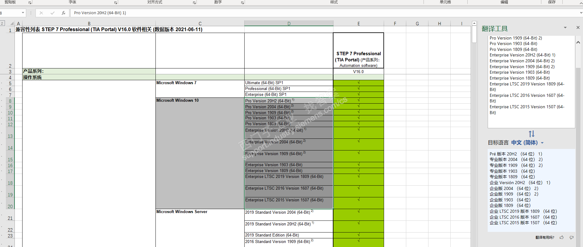
Task: Select the Enterprise Version 1903 (64-Bit) sheet cell
Action: (x=289, y=165)
